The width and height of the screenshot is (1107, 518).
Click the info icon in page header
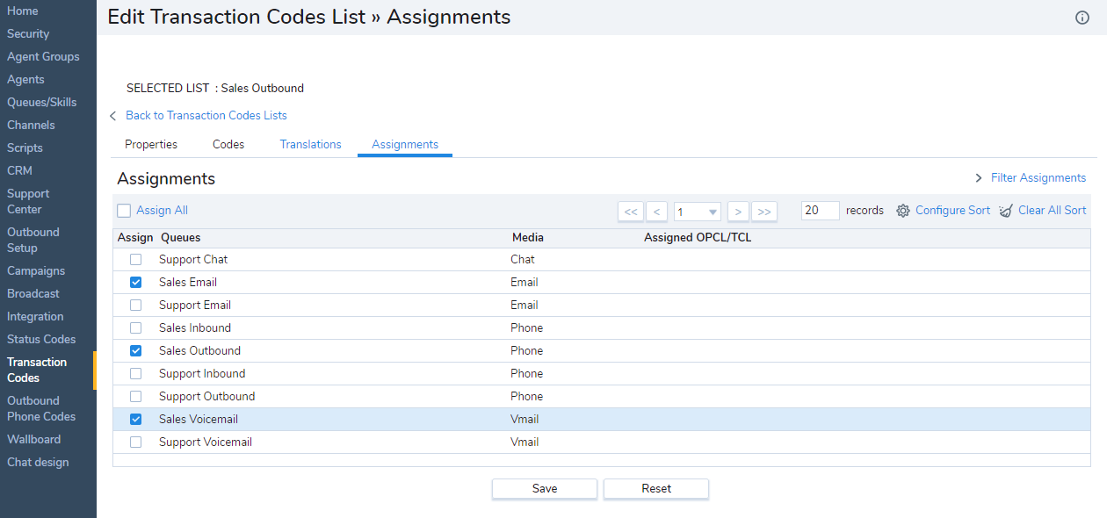[x=1082, y=18]
